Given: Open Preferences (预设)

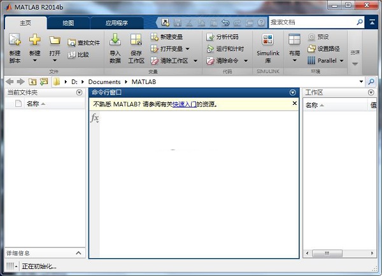Looking at the screenshot, I should point(318,37).
